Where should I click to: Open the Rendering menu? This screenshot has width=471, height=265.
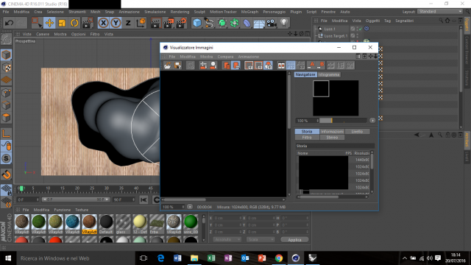click(180, 12)
